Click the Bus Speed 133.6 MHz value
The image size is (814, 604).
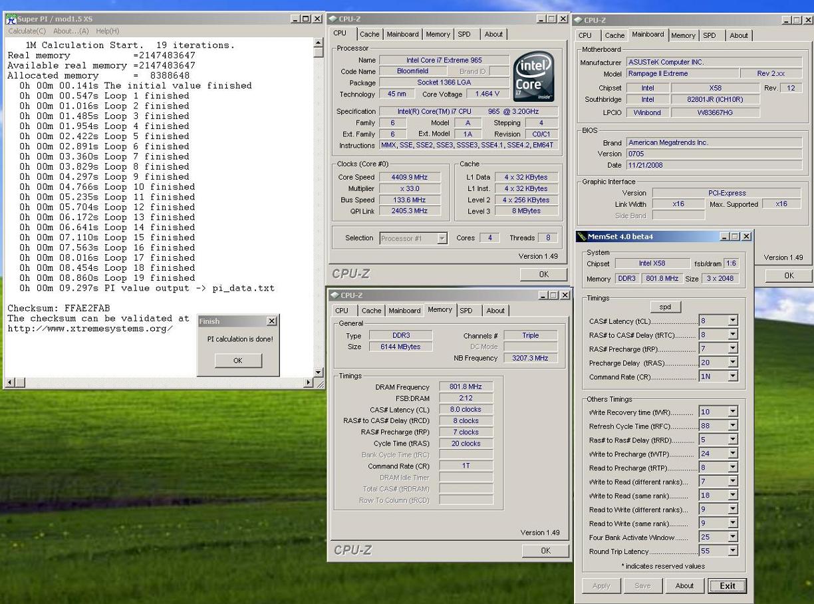pos(410,200)
